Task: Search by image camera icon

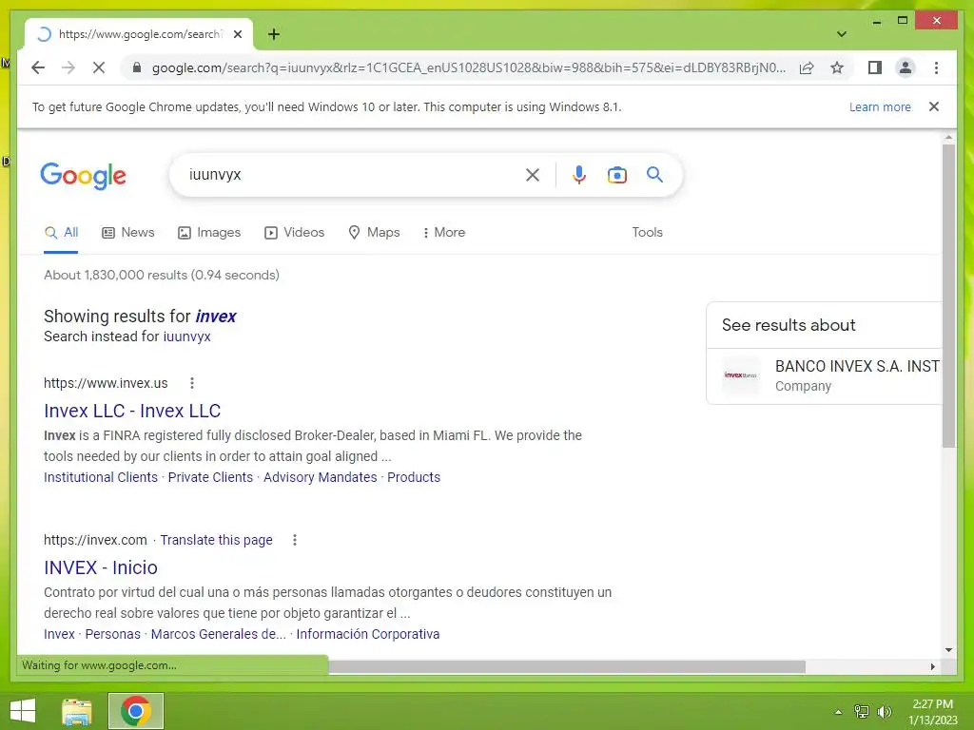Action: click(x=616, y=175)
